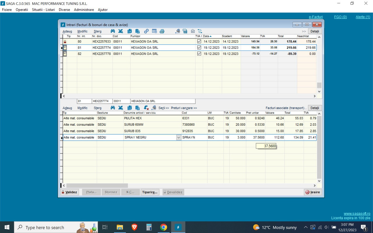Expand Serii >> in lower toolbar
The height and width of the screenshot is (233, 373).
(x=164, y=108)
